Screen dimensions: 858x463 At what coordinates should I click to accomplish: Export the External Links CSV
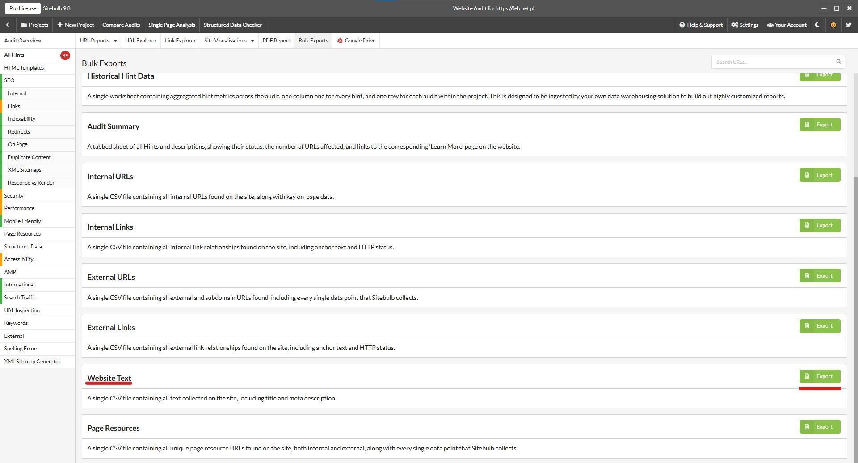[820, 326]
